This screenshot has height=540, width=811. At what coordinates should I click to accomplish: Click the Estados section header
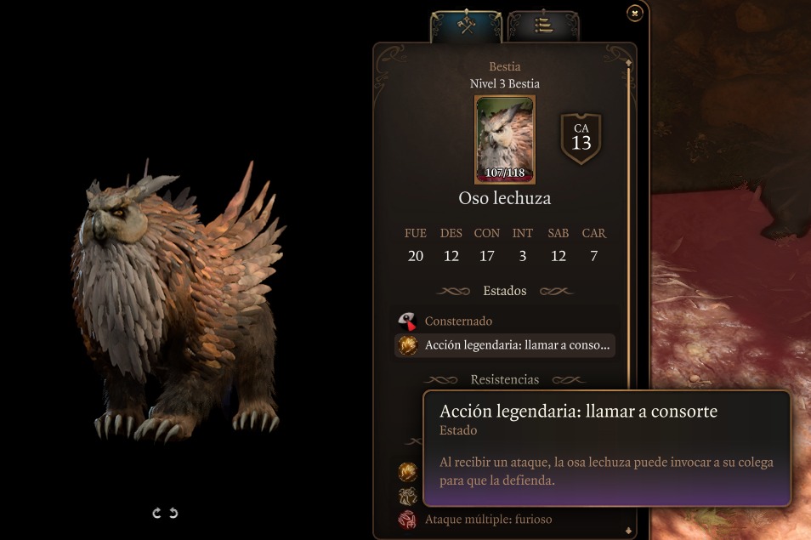point(505,291)
